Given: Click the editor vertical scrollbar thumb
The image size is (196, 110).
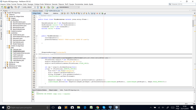Looking at the screenshot, I should [193, 23].
